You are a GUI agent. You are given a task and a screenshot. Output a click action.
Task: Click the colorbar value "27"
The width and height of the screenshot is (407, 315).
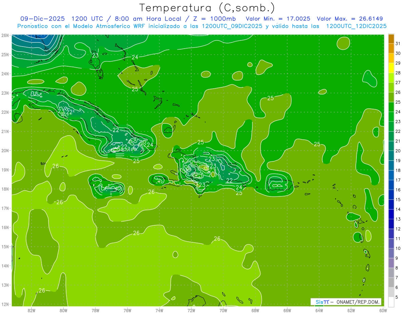point(398,83)
